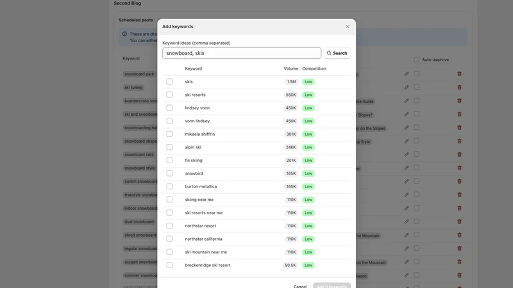Tick breckenridge ski resort checkbox
The image size is (513, 288).
point(169,265)
